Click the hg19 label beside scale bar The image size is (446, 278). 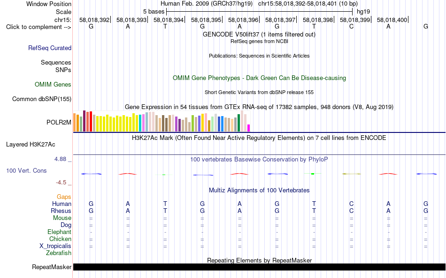(363, 12)
